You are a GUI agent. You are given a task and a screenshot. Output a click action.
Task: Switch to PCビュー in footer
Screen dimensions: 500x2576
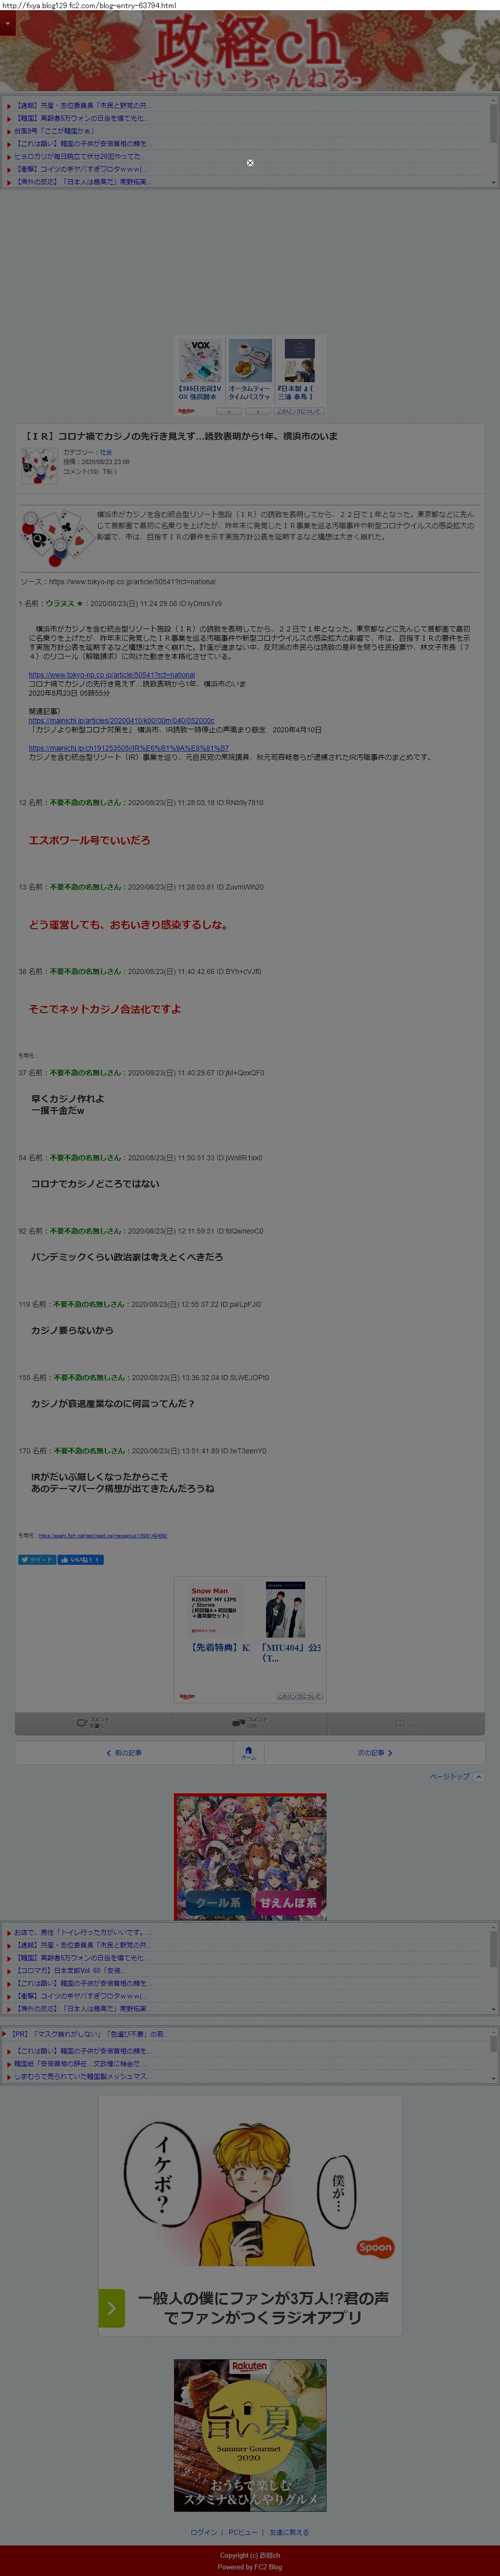pyautogui.click(x=243, y=2533)
